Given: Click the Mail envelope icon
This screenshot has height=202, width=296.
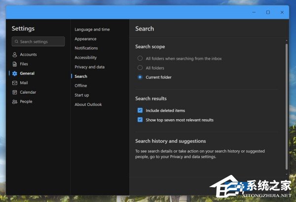Looking at the screenshot, I should click(x=15, y=83).
